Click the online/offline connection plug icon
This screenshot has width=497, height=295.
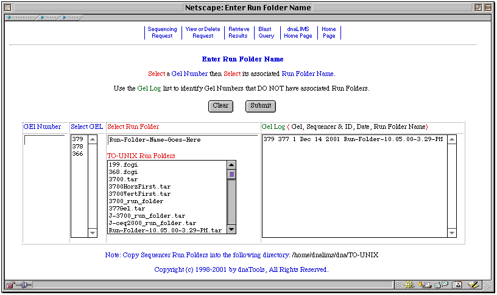26,285
